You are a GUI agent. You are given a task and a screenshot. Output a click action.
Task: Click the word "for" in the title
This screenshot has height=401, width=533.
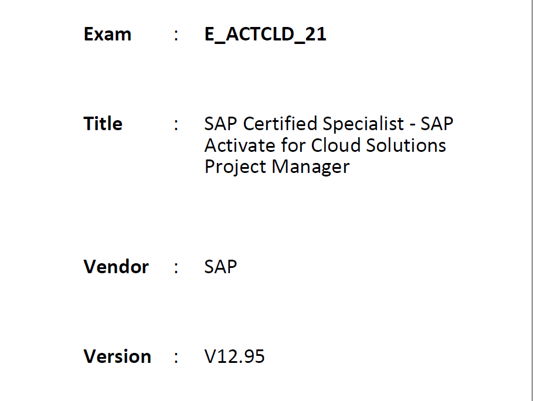[x=293, y=145]
